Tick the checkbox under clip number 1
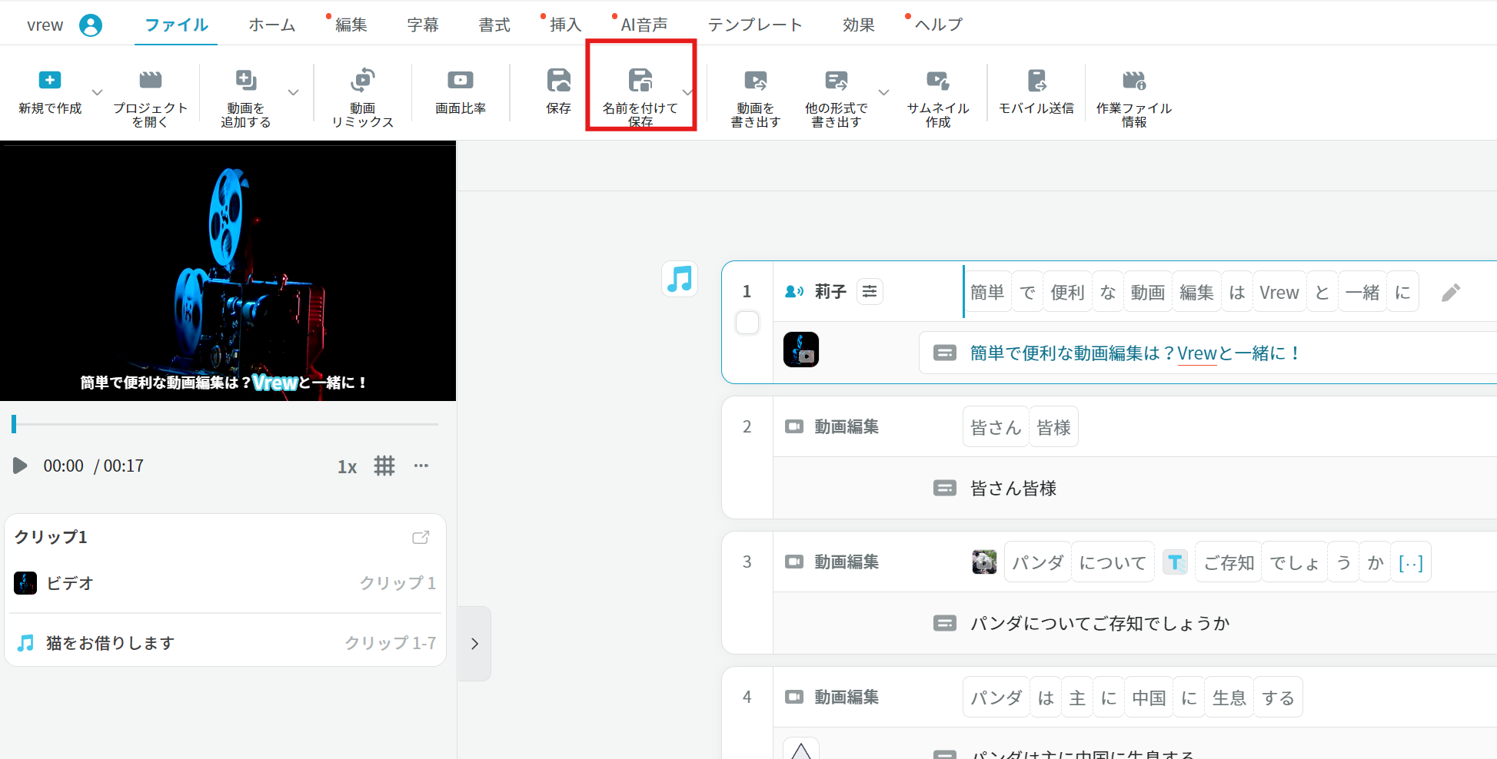Screen dimensions: 1497x759 (x=747, y=323)
